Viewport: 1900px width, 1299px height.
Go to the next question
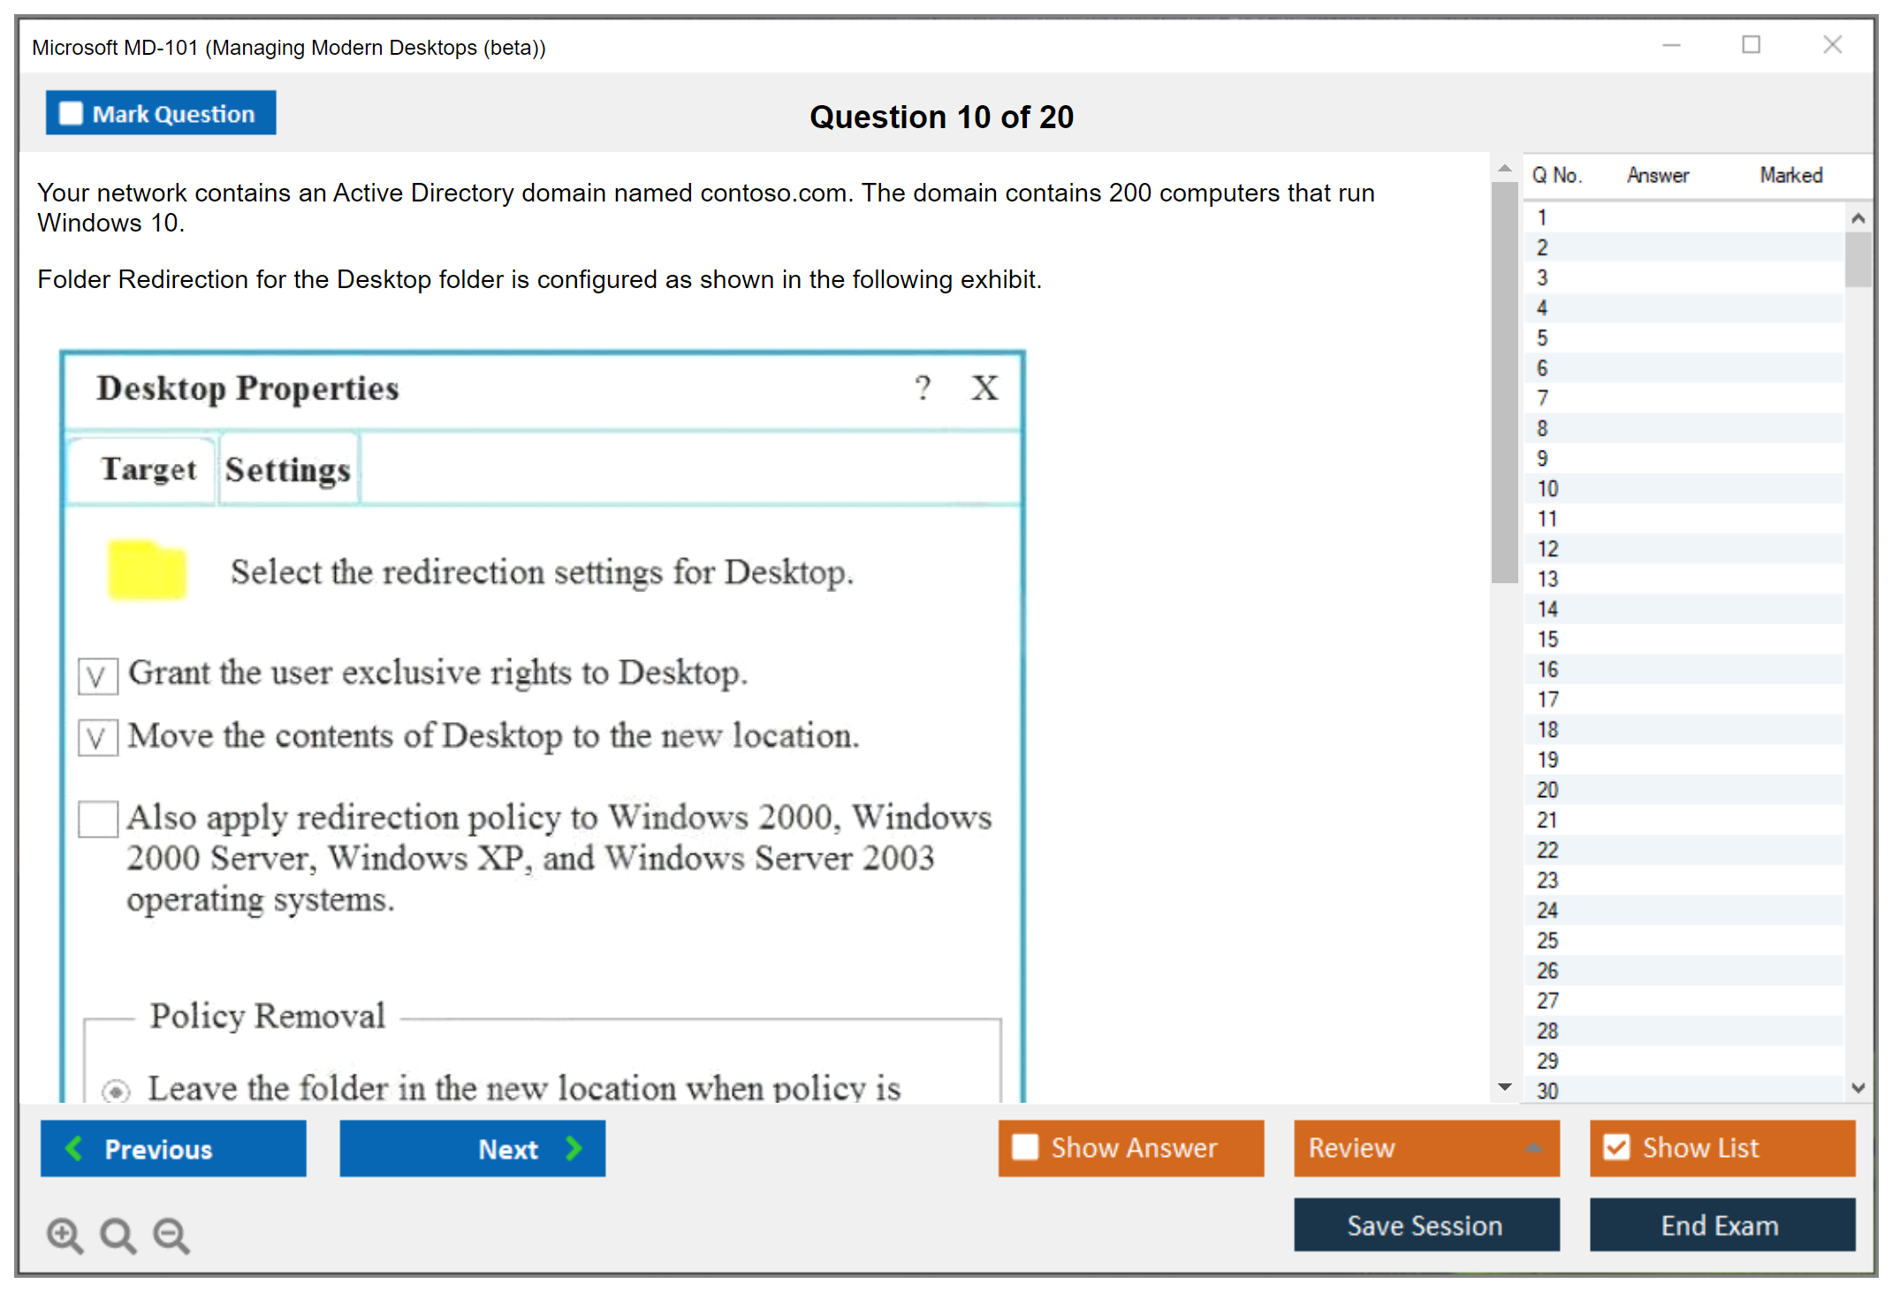coord(472,1148)
